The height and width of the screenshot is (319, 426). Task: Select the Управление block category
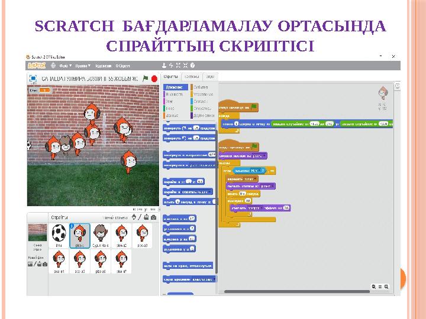point(203,94)
